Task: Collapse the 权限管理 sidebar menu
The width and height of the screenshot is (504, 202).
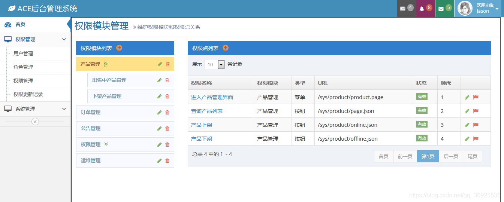Action: [35, 39]
